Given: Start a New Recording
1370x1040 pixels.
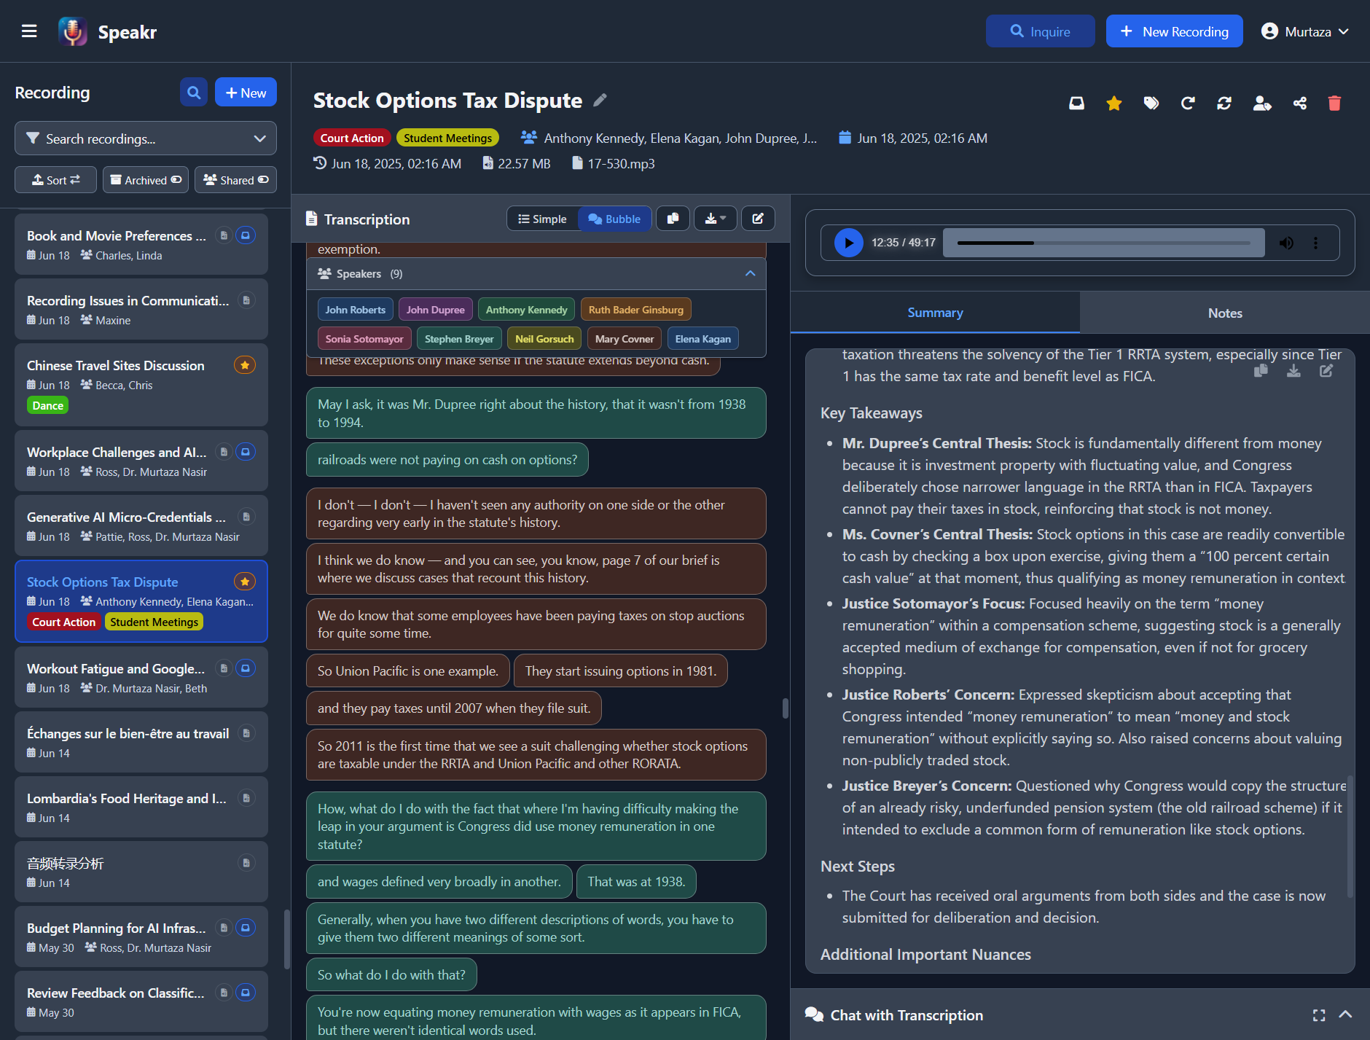Looking at the screenshot, I should pos(1173,31).
